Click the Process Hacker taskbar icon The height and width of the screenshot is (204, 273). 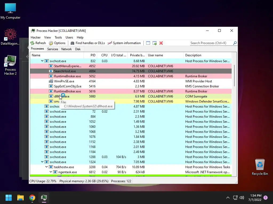[44, 198]
